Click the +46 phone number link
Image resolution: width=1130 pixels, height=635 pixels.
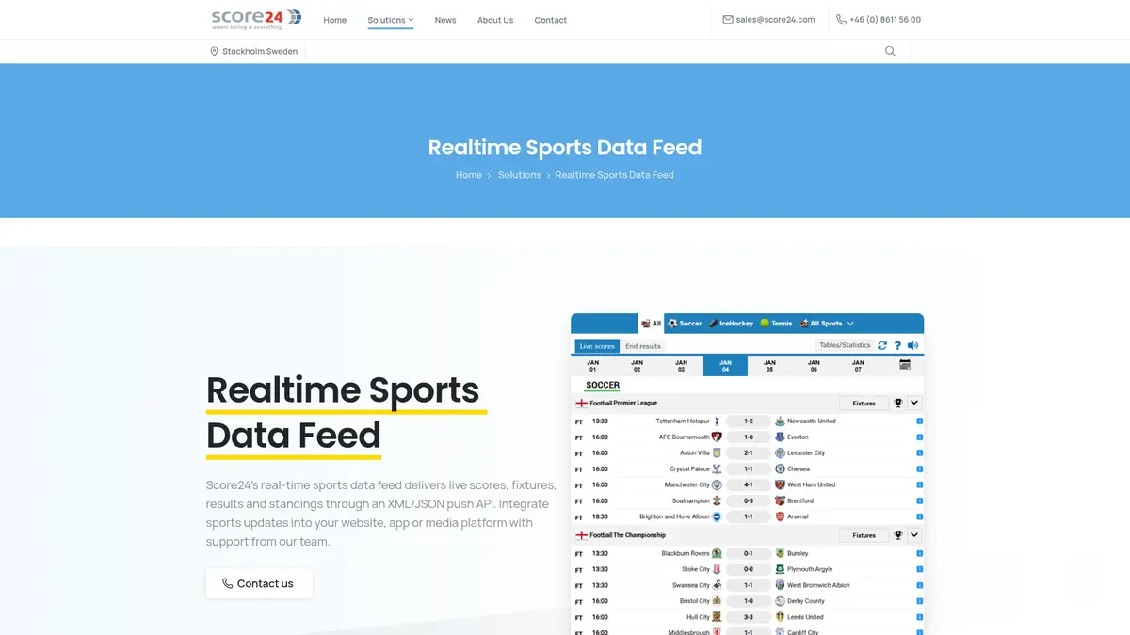pos(879,19)
